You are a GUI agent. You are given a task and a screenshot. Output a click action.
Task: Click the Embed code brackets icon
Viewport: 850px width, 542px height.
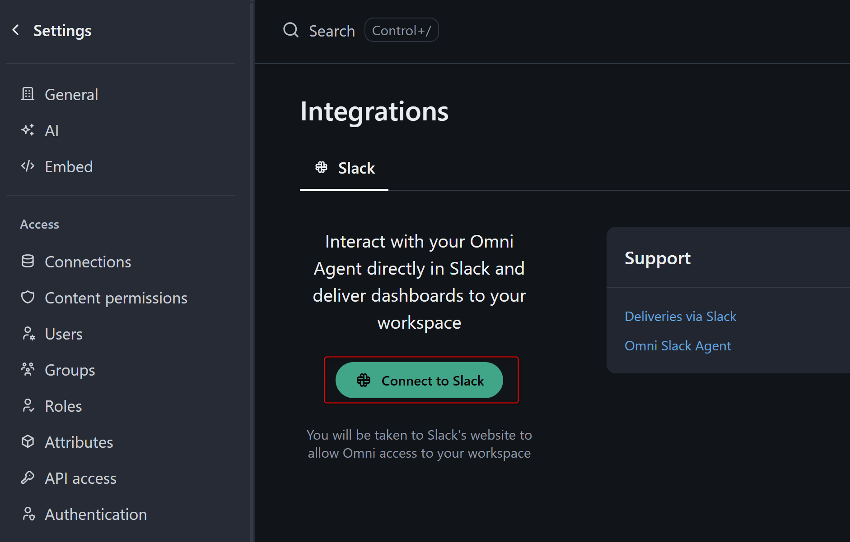(x=28, y=166)
